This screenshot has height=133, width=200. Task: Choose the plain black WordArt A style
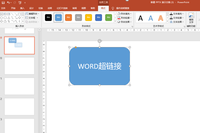click(141, 18)
